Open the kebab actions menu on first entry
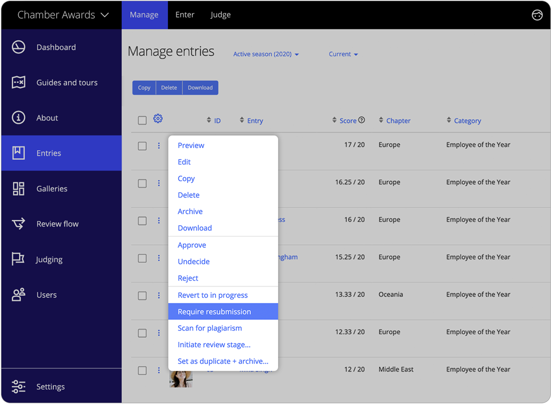Viewport: 551px width, 405px height. click(159, 145)
